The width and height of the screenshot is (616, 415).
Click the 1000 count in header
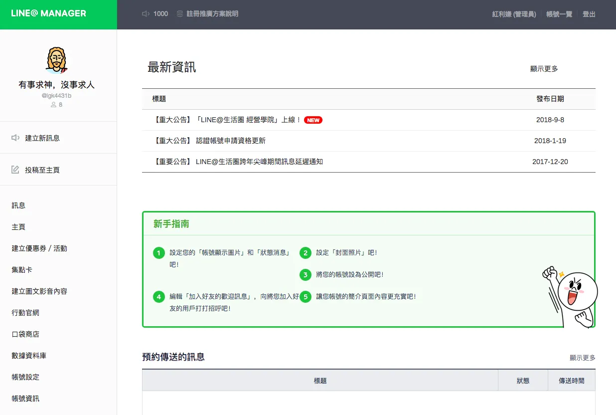click(x=160, y=14)
